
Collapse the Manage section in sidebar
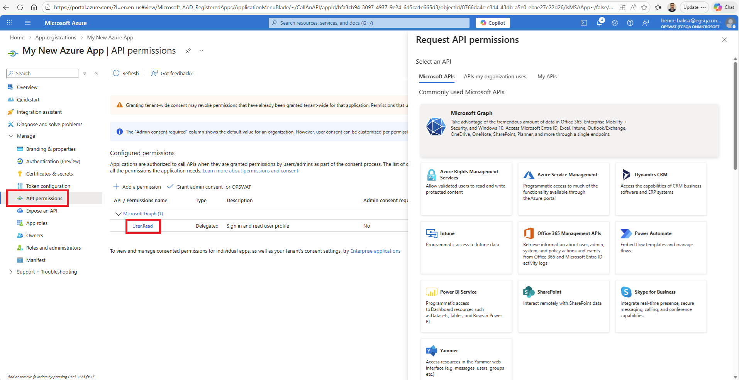click(x=11, y=136)
